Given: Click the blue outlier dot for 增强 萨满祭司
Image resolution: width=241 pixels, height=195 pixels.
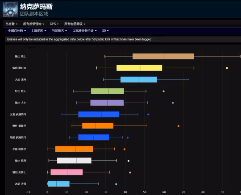Looking at the screenshot, I should [x=128, y=137].
